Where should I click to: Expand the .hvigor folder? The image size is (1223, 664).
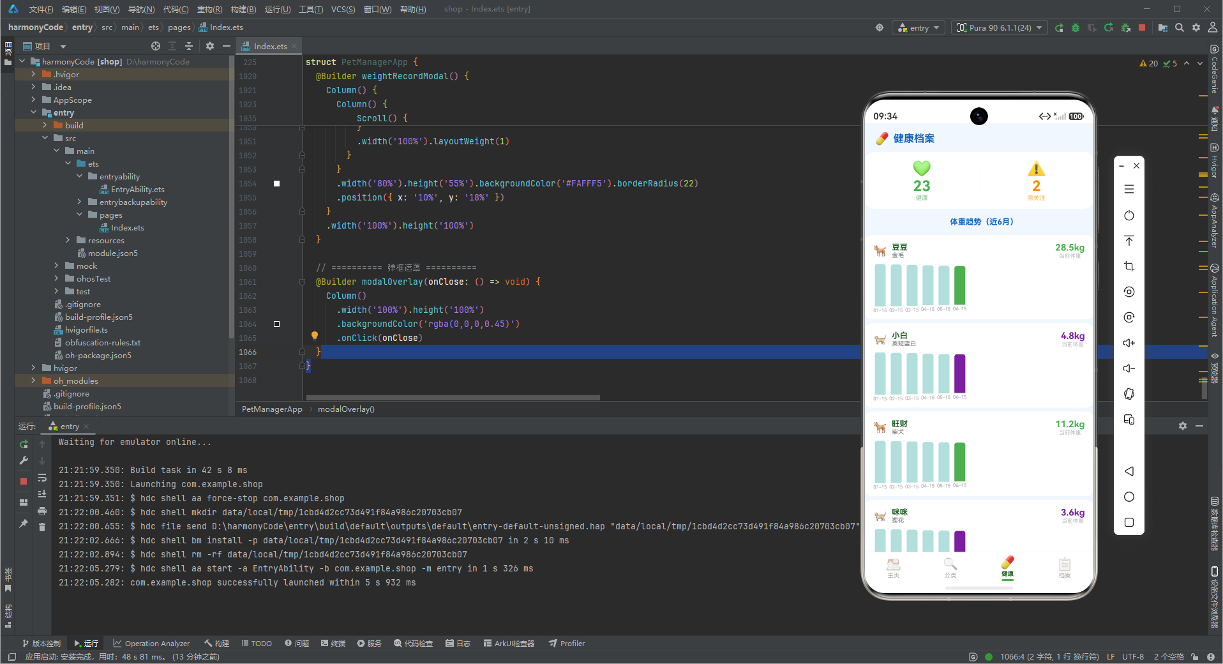click(33, 74)
